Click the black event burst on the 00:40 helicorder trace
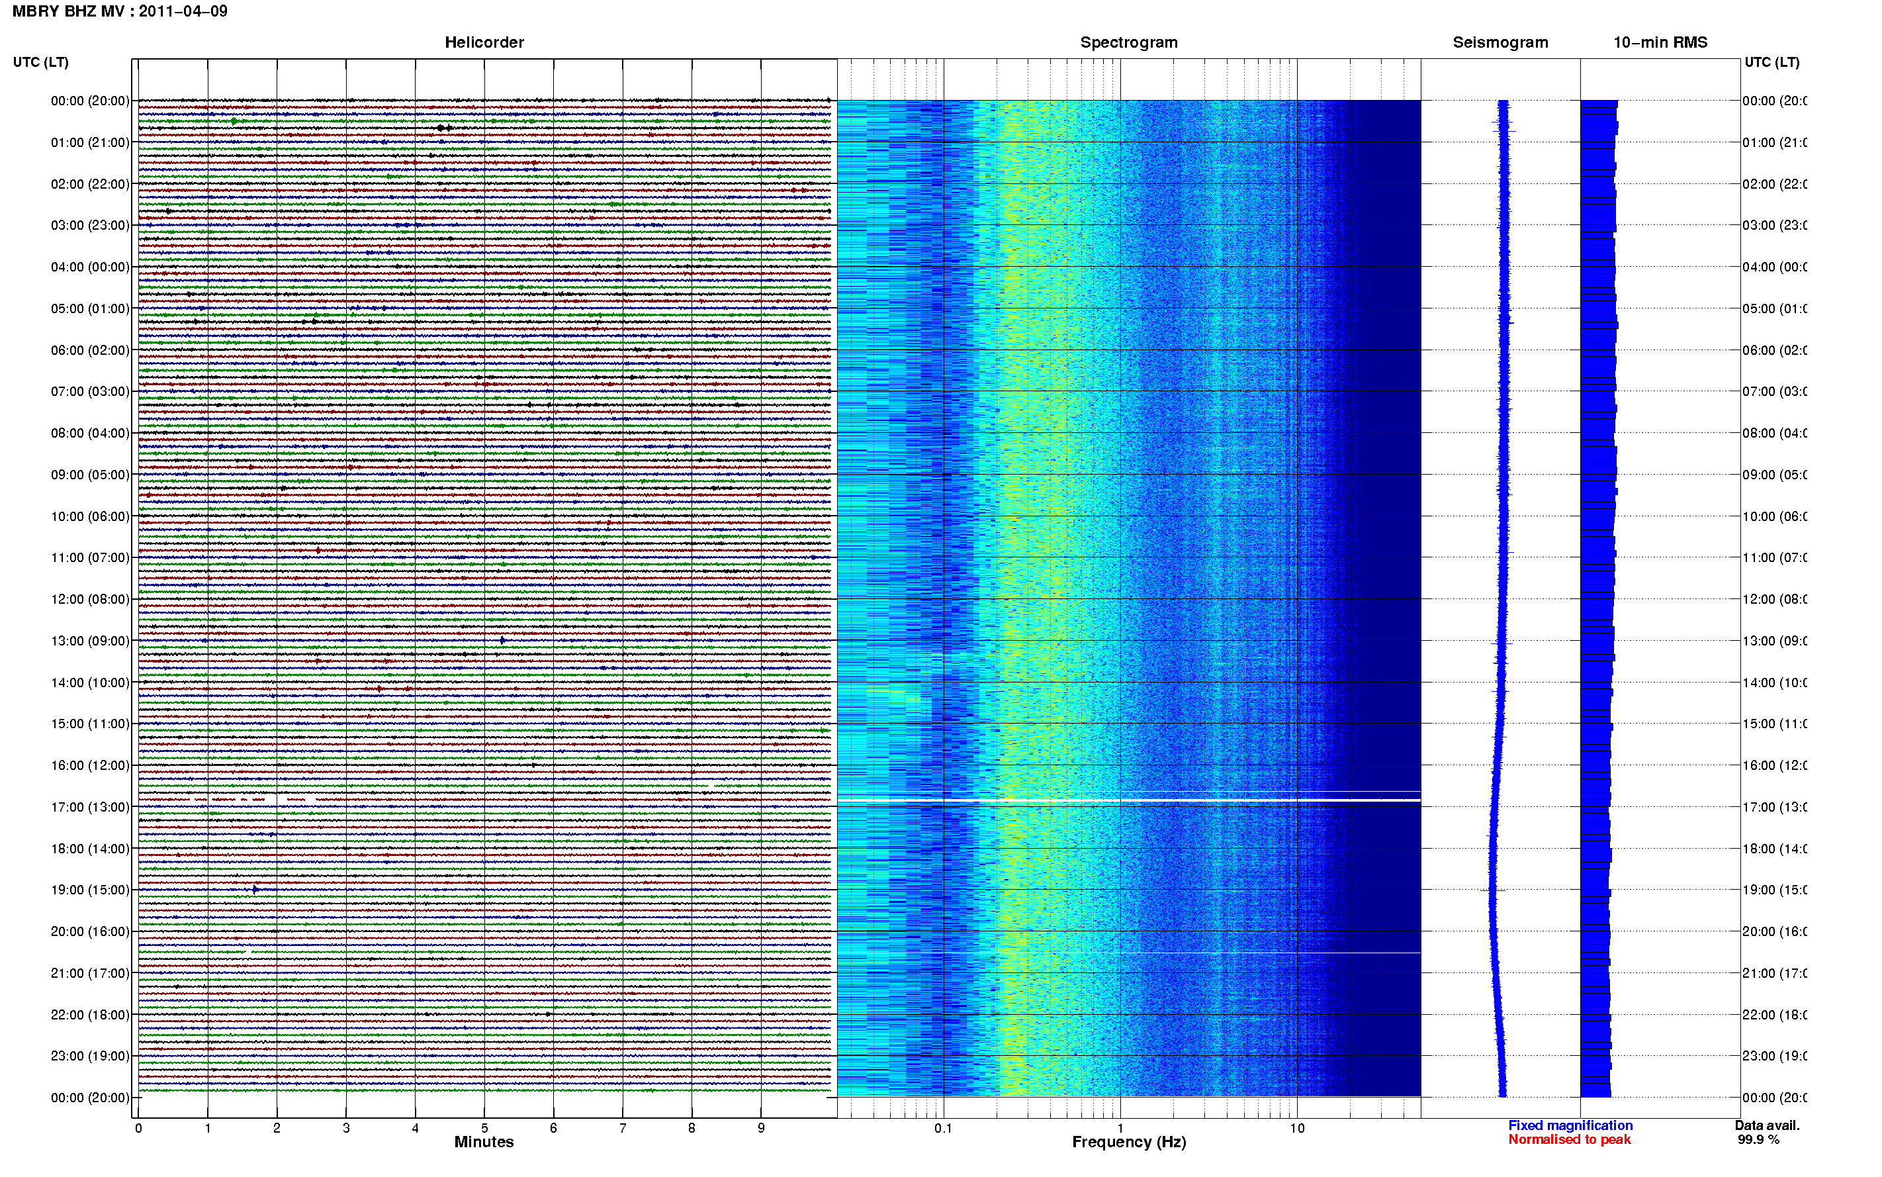Viewport: 1882px width, 1177px height. click(443, 128)
